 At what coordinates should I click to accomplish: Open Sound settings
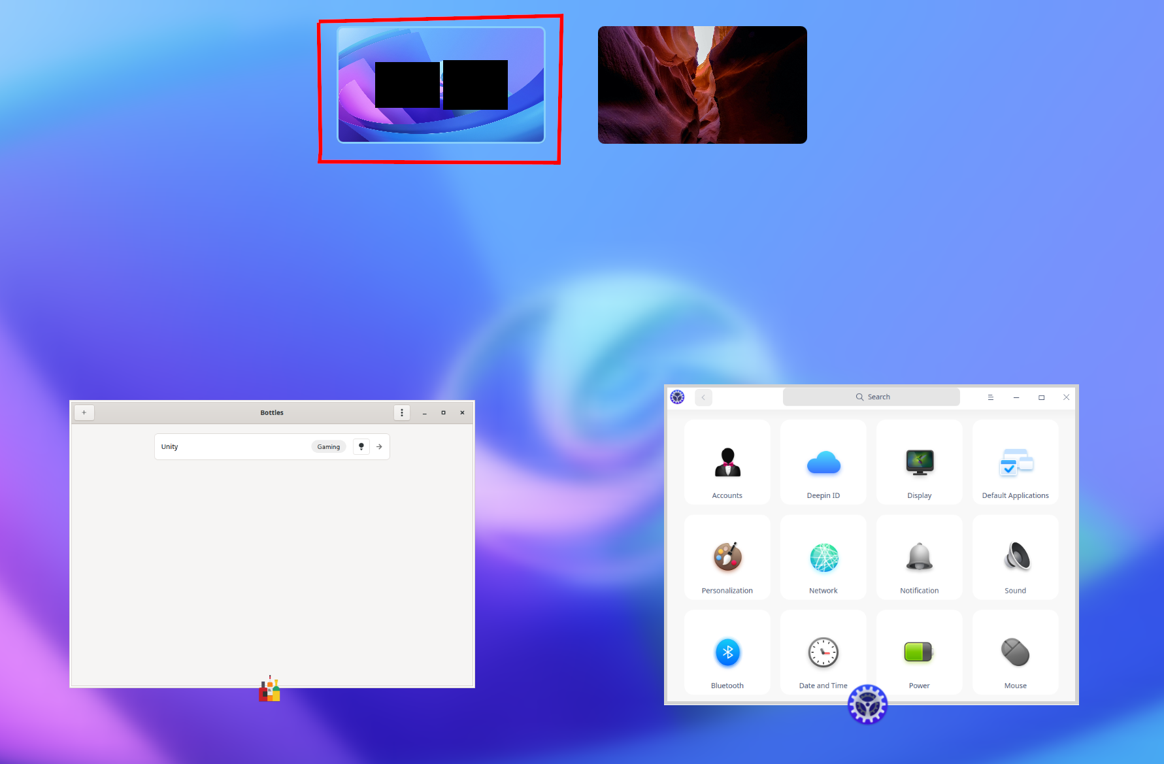[1015, 557]
